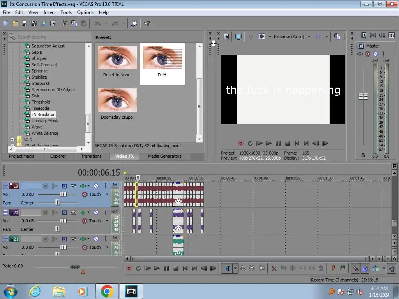Choose the Doomsday csupo preset thumbnail
399x299 pixels.
[117, 100]
